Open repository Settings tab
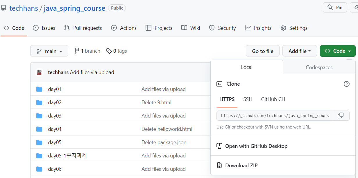This screenshot has width=358, height=178. pyautogui.click(x=294, y=28)
